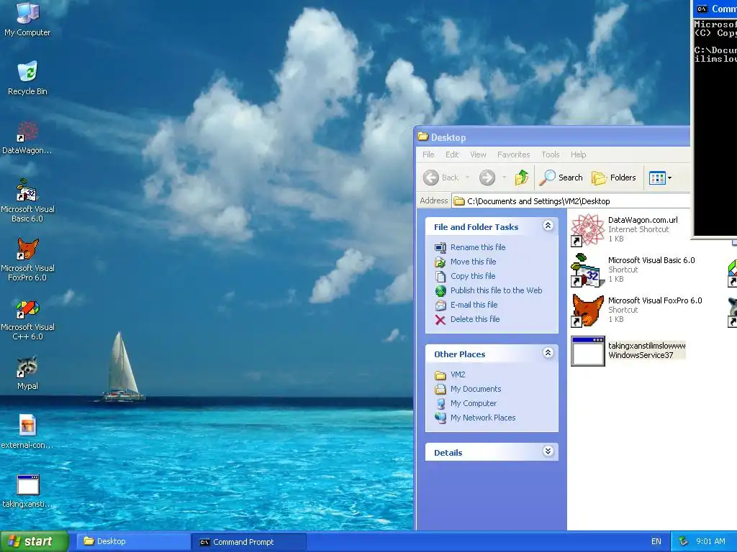
Task: Select Microsoft Visual C++ 6.0 desktop shortcut
Action: pyautogui.click(x=27, y=318)
